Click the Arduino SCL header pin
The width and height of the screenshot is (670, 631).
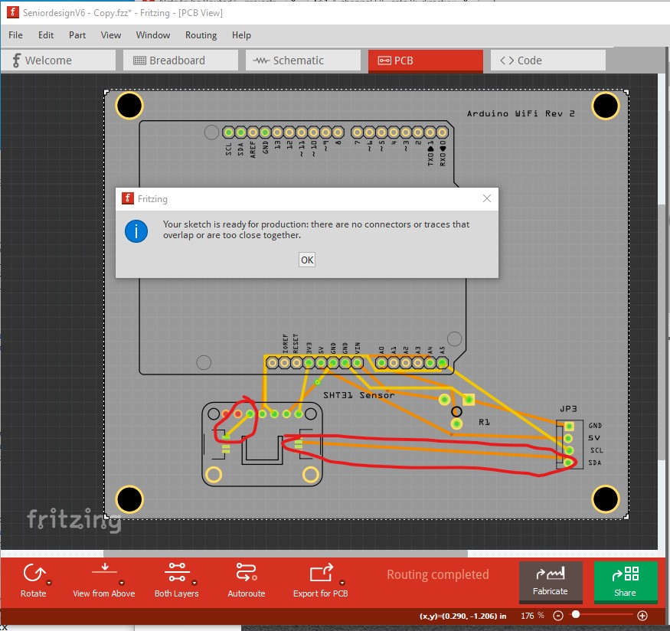(x=229, y=132)
